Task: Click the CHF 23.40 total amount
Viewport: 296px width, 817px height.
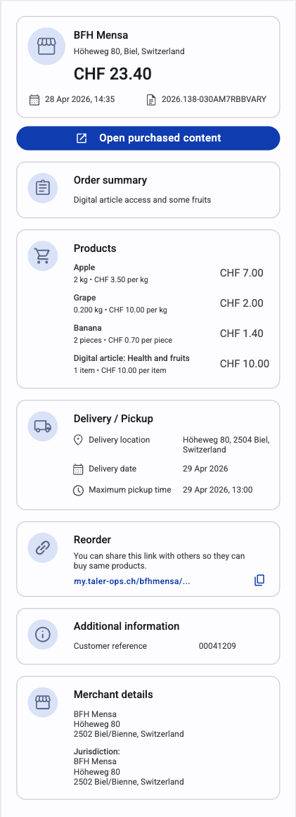Action: (112, 74)
